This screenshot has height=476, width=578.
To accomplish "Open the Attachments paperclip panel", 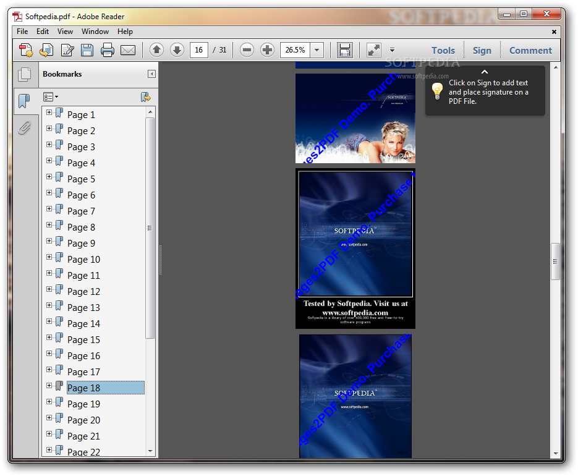I will (24, 128).
